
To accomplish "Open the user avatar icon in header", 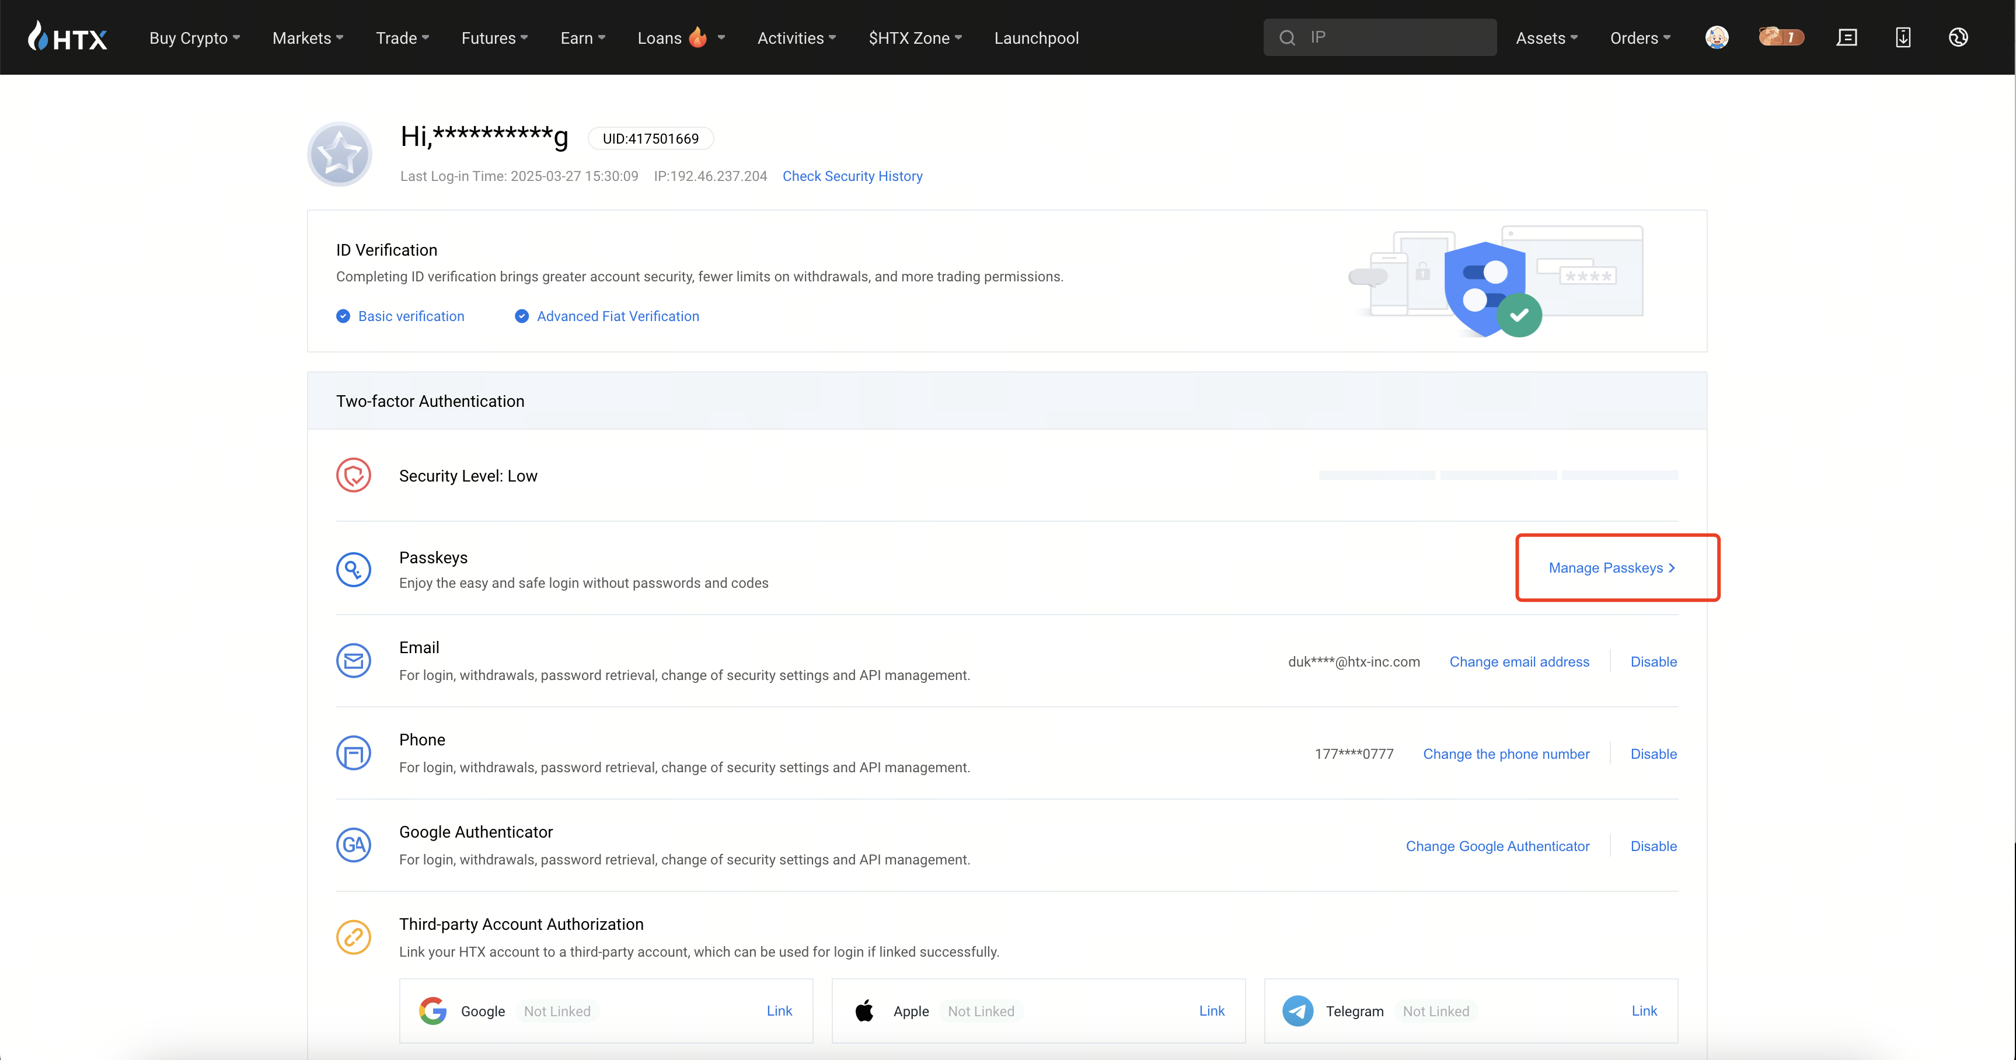I will click(x=1716, y=37).
